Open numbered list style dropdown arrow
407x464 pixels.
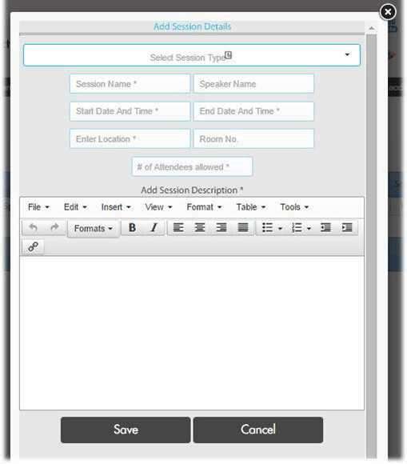click(x=309, y=229)
